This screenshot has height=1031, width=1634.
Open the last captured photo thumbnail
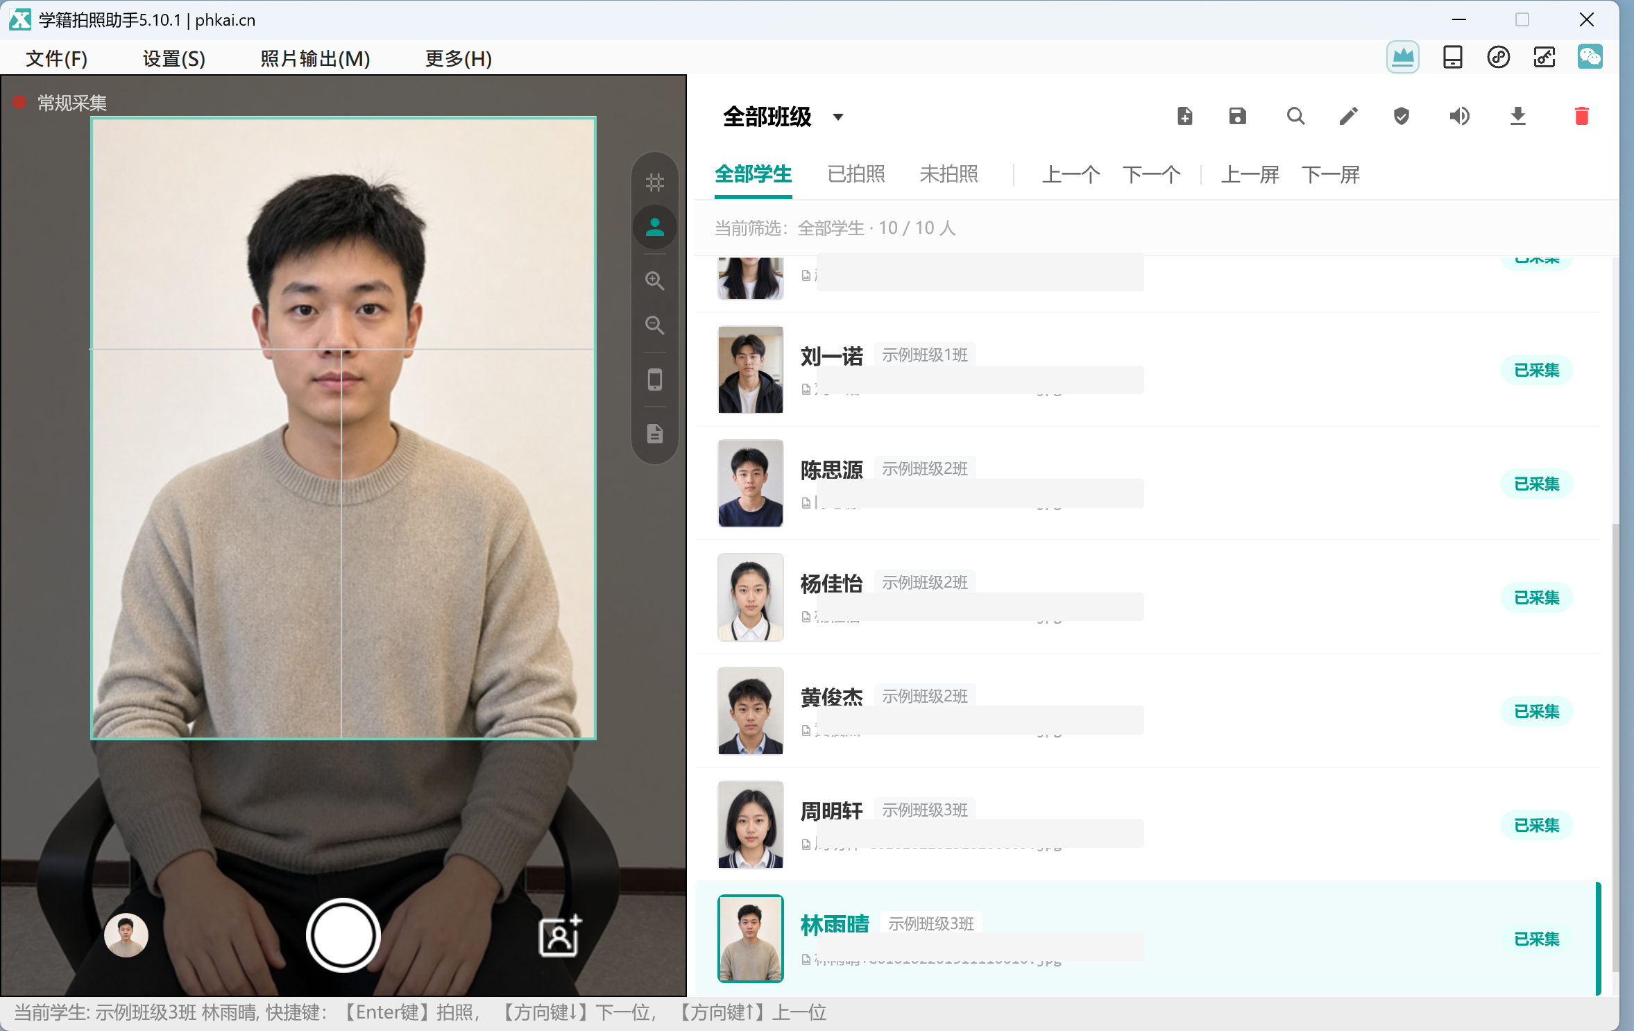pyautogui.click(x=126, y=935)
